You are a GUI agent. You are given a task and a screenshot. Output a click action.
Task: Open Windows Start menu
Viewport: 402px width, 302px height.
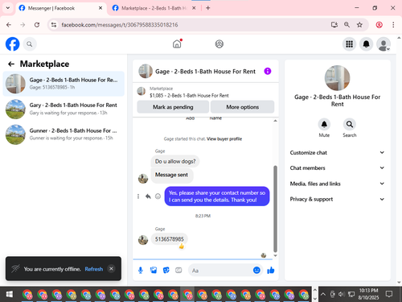click(x=9, y=294)
